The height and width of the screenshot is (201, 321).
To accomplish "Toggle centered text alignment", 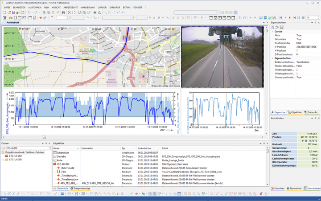I will point(178,18).
